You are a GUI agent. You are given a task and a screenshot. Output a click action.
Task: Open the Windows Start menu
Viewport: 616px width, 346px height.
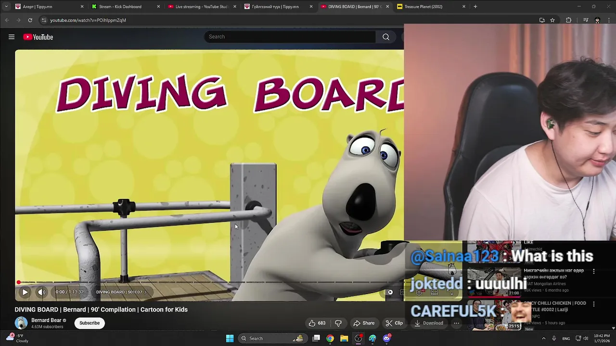pyautogui.click(x=230, y=338)
